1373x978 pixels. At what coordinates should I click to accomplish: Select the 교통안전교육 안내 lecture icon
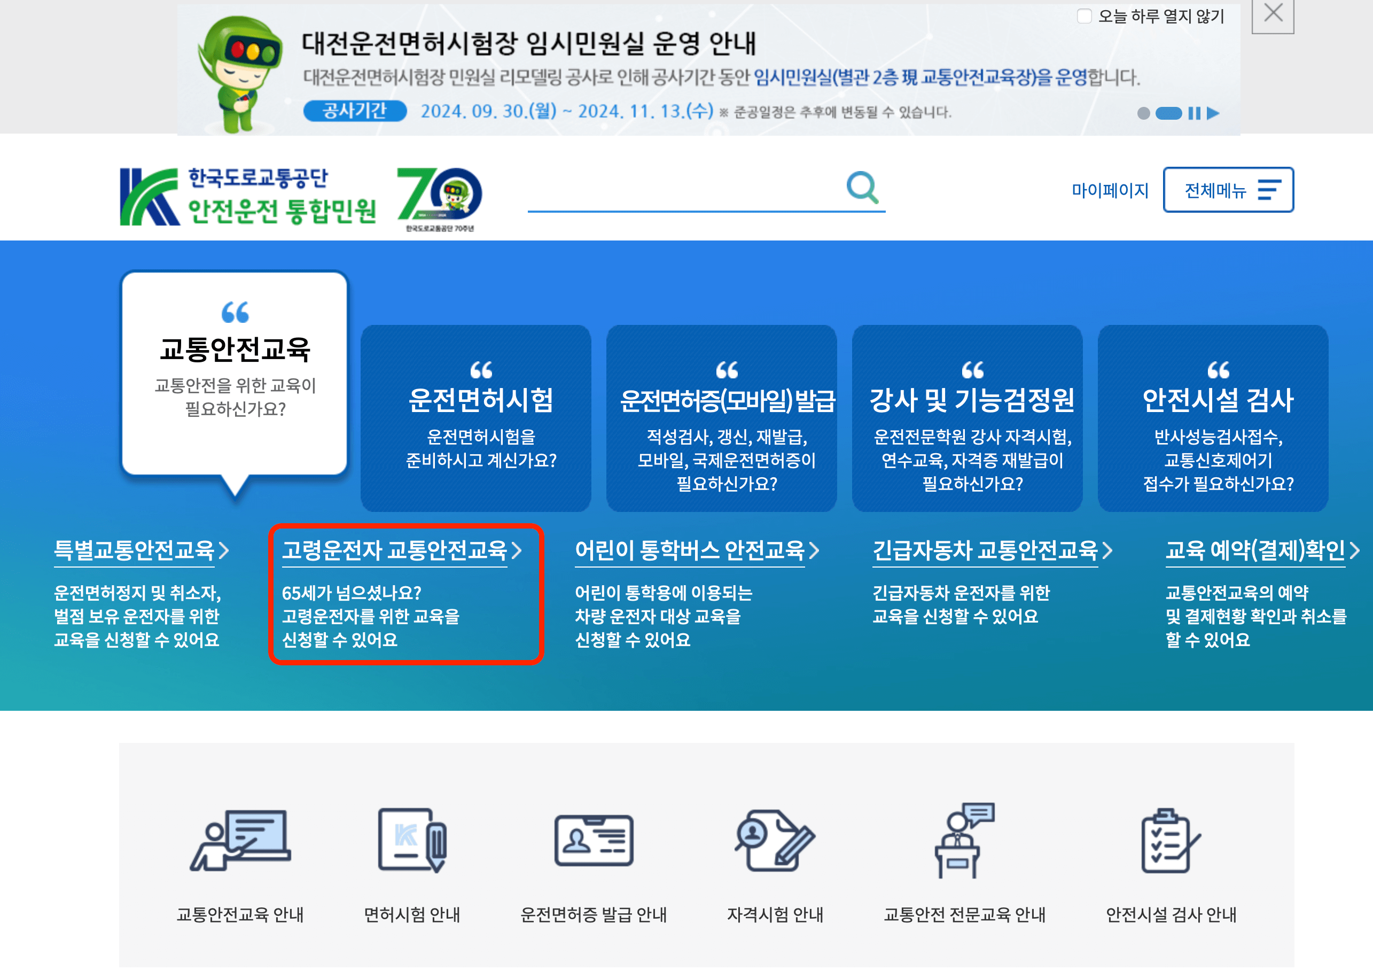[x=240, y=842]
